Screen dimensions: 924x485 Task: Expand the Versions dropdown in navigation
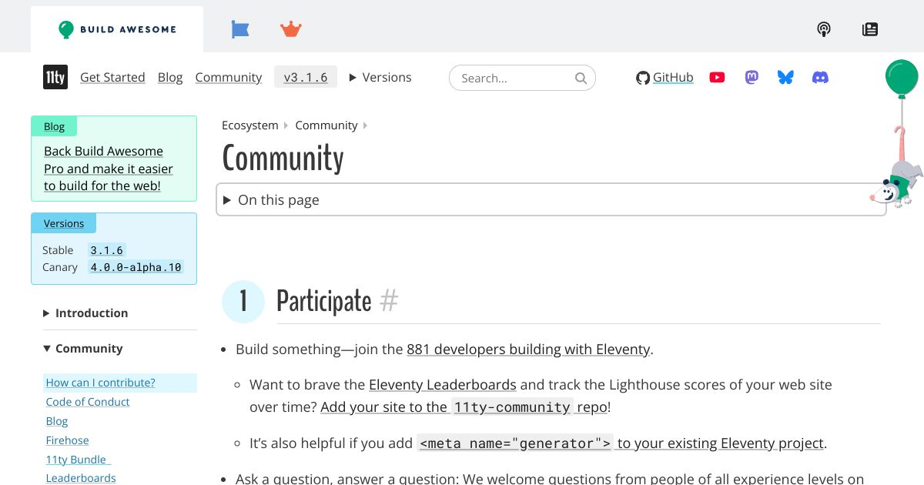tap(380, 77)
